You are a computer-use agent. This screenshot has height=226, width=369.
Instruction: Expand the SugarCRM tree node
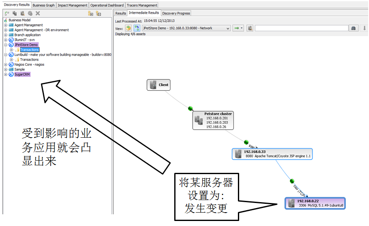tap(5, 74)
